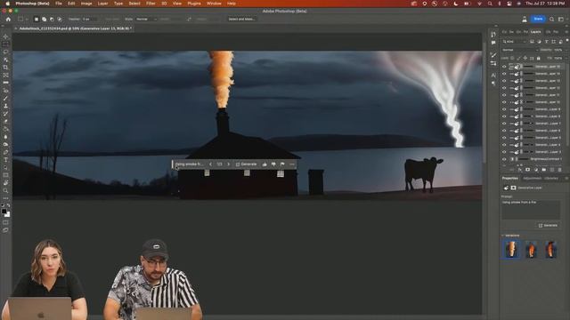
Task: Open more options on contextual task bar
Action: click(292, 164)
